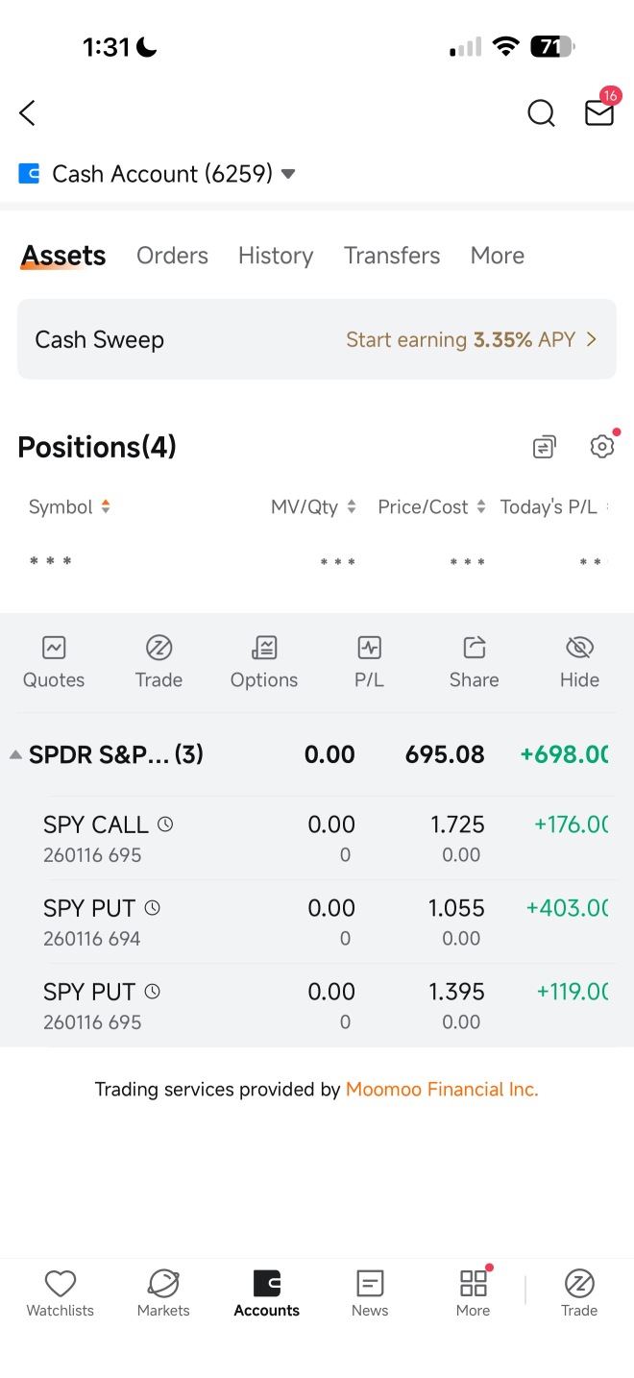Hide the position with the eye icon
This screenshot has width=634, height=1378.
click(579, 662)
